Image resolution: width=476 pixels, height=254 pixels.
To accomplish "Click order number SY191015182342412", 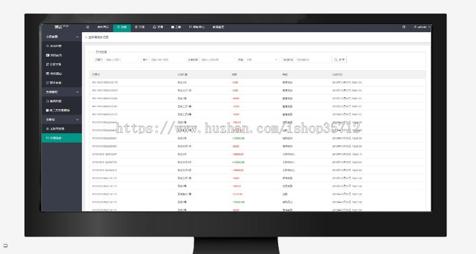I will tap(104, 170).
